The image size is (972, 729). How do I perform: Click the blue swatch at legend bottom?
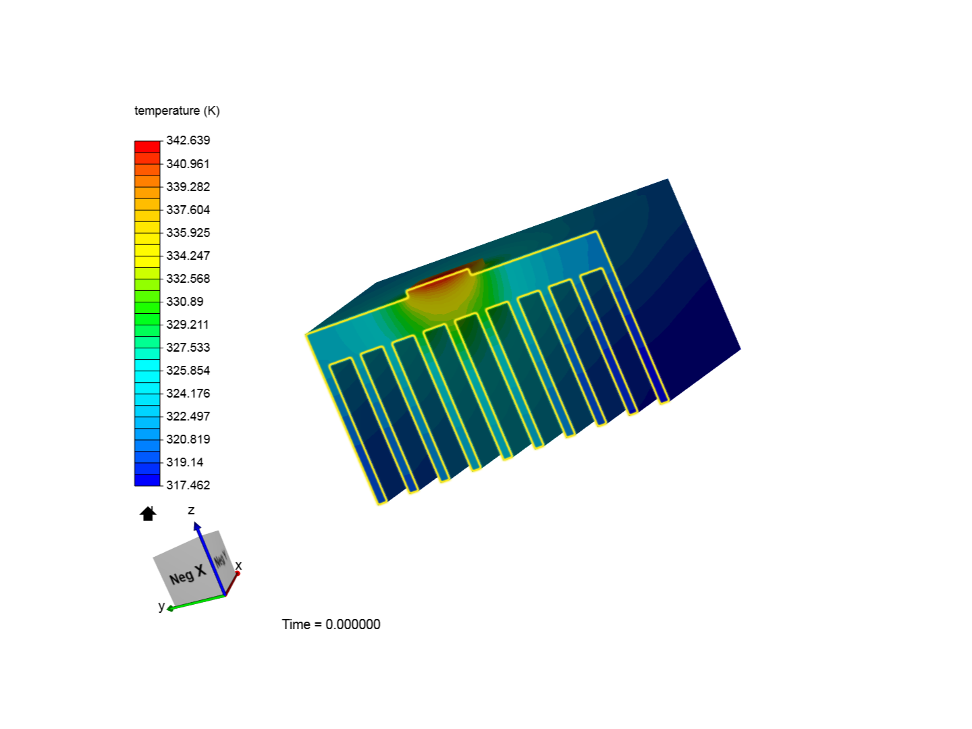[x=147, y=480]
